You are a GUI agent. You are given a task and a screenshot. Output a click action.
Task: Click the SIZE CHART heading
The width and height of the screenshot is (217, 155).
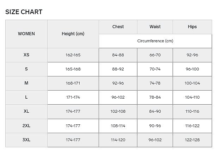click(24, 12)
